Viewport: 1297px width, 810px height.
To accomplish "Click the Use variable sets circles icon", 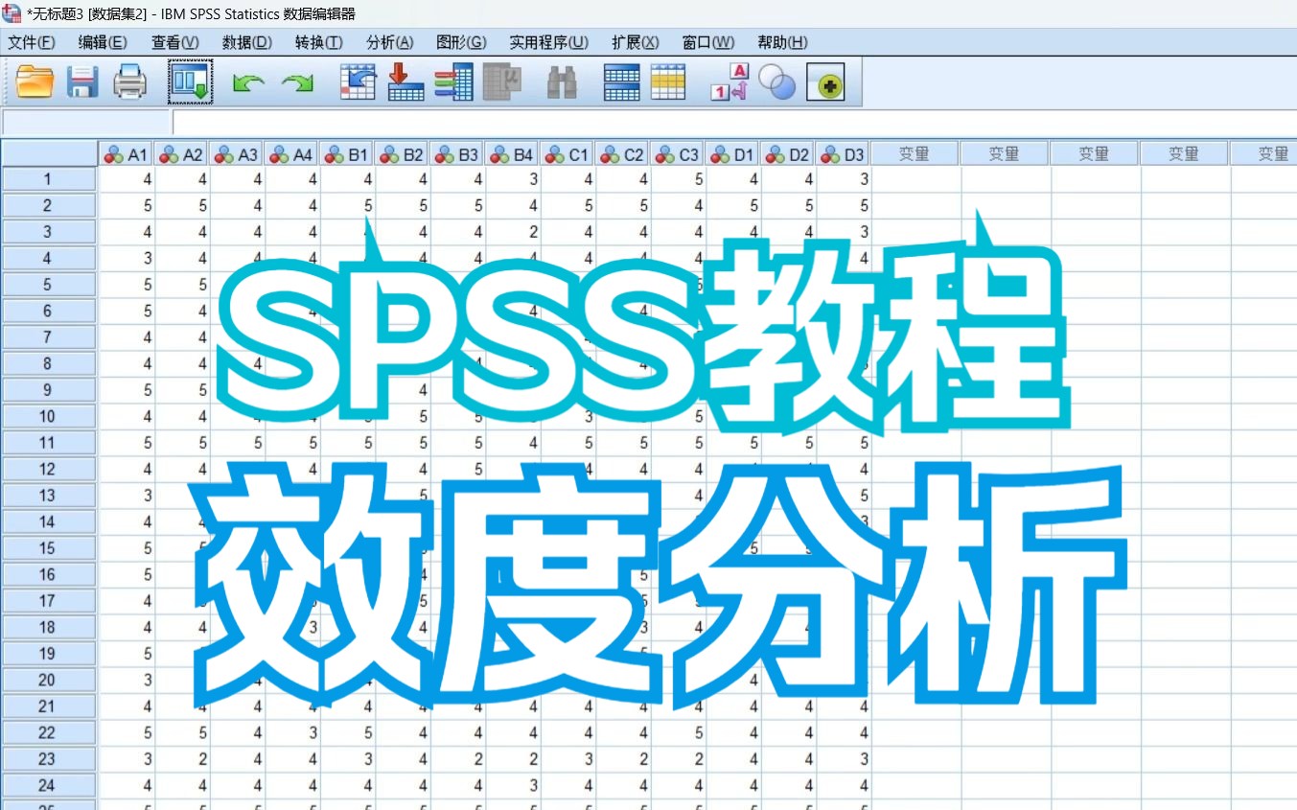I will (x=777, y=82).
